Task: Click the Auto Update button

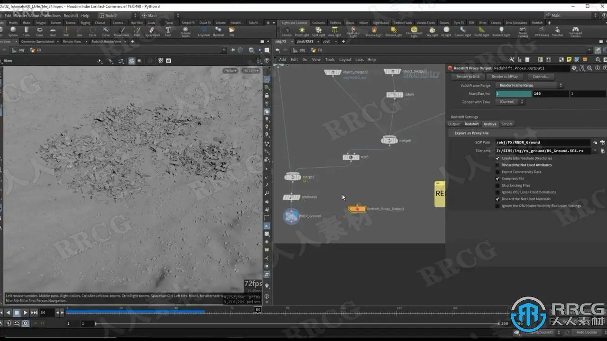Action: click(x=587, y=332)
